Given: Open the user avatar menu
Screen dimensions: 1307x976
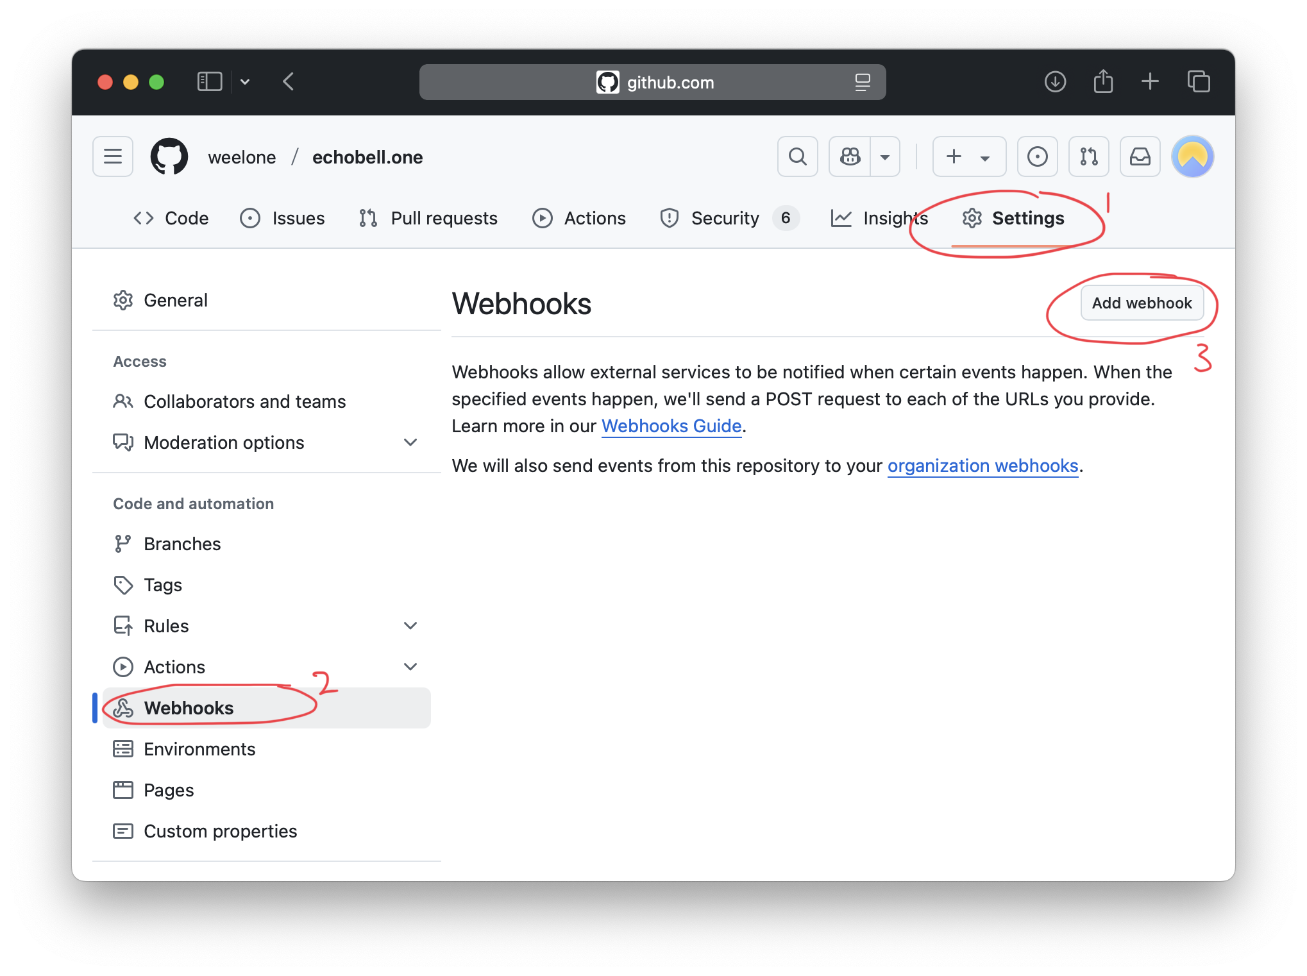Looking at the screenshot, I should [1193, 156].
